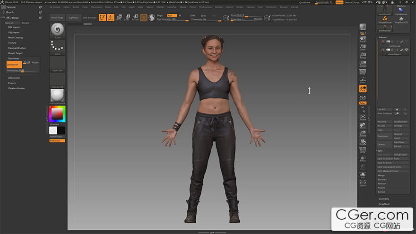
Task: Select the white main color swatch
Action: click(53, 130)
